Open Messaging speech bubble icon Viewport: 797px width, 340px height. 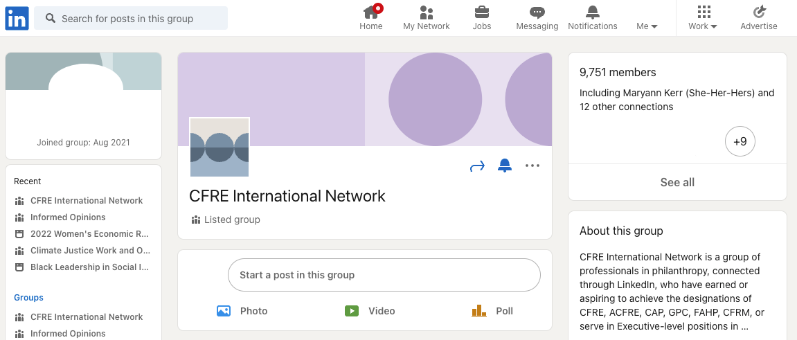coord(537,12)
